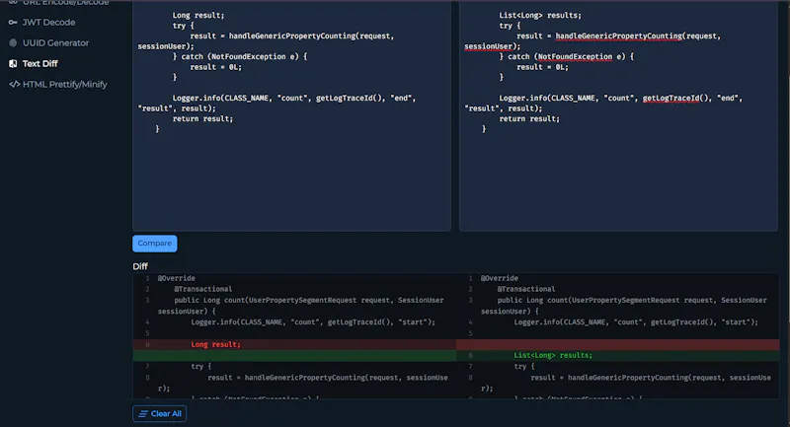Click the Text Diff sidebar icon
The height and width of the screenshot is (427, 790).
[x=13, y=63]
